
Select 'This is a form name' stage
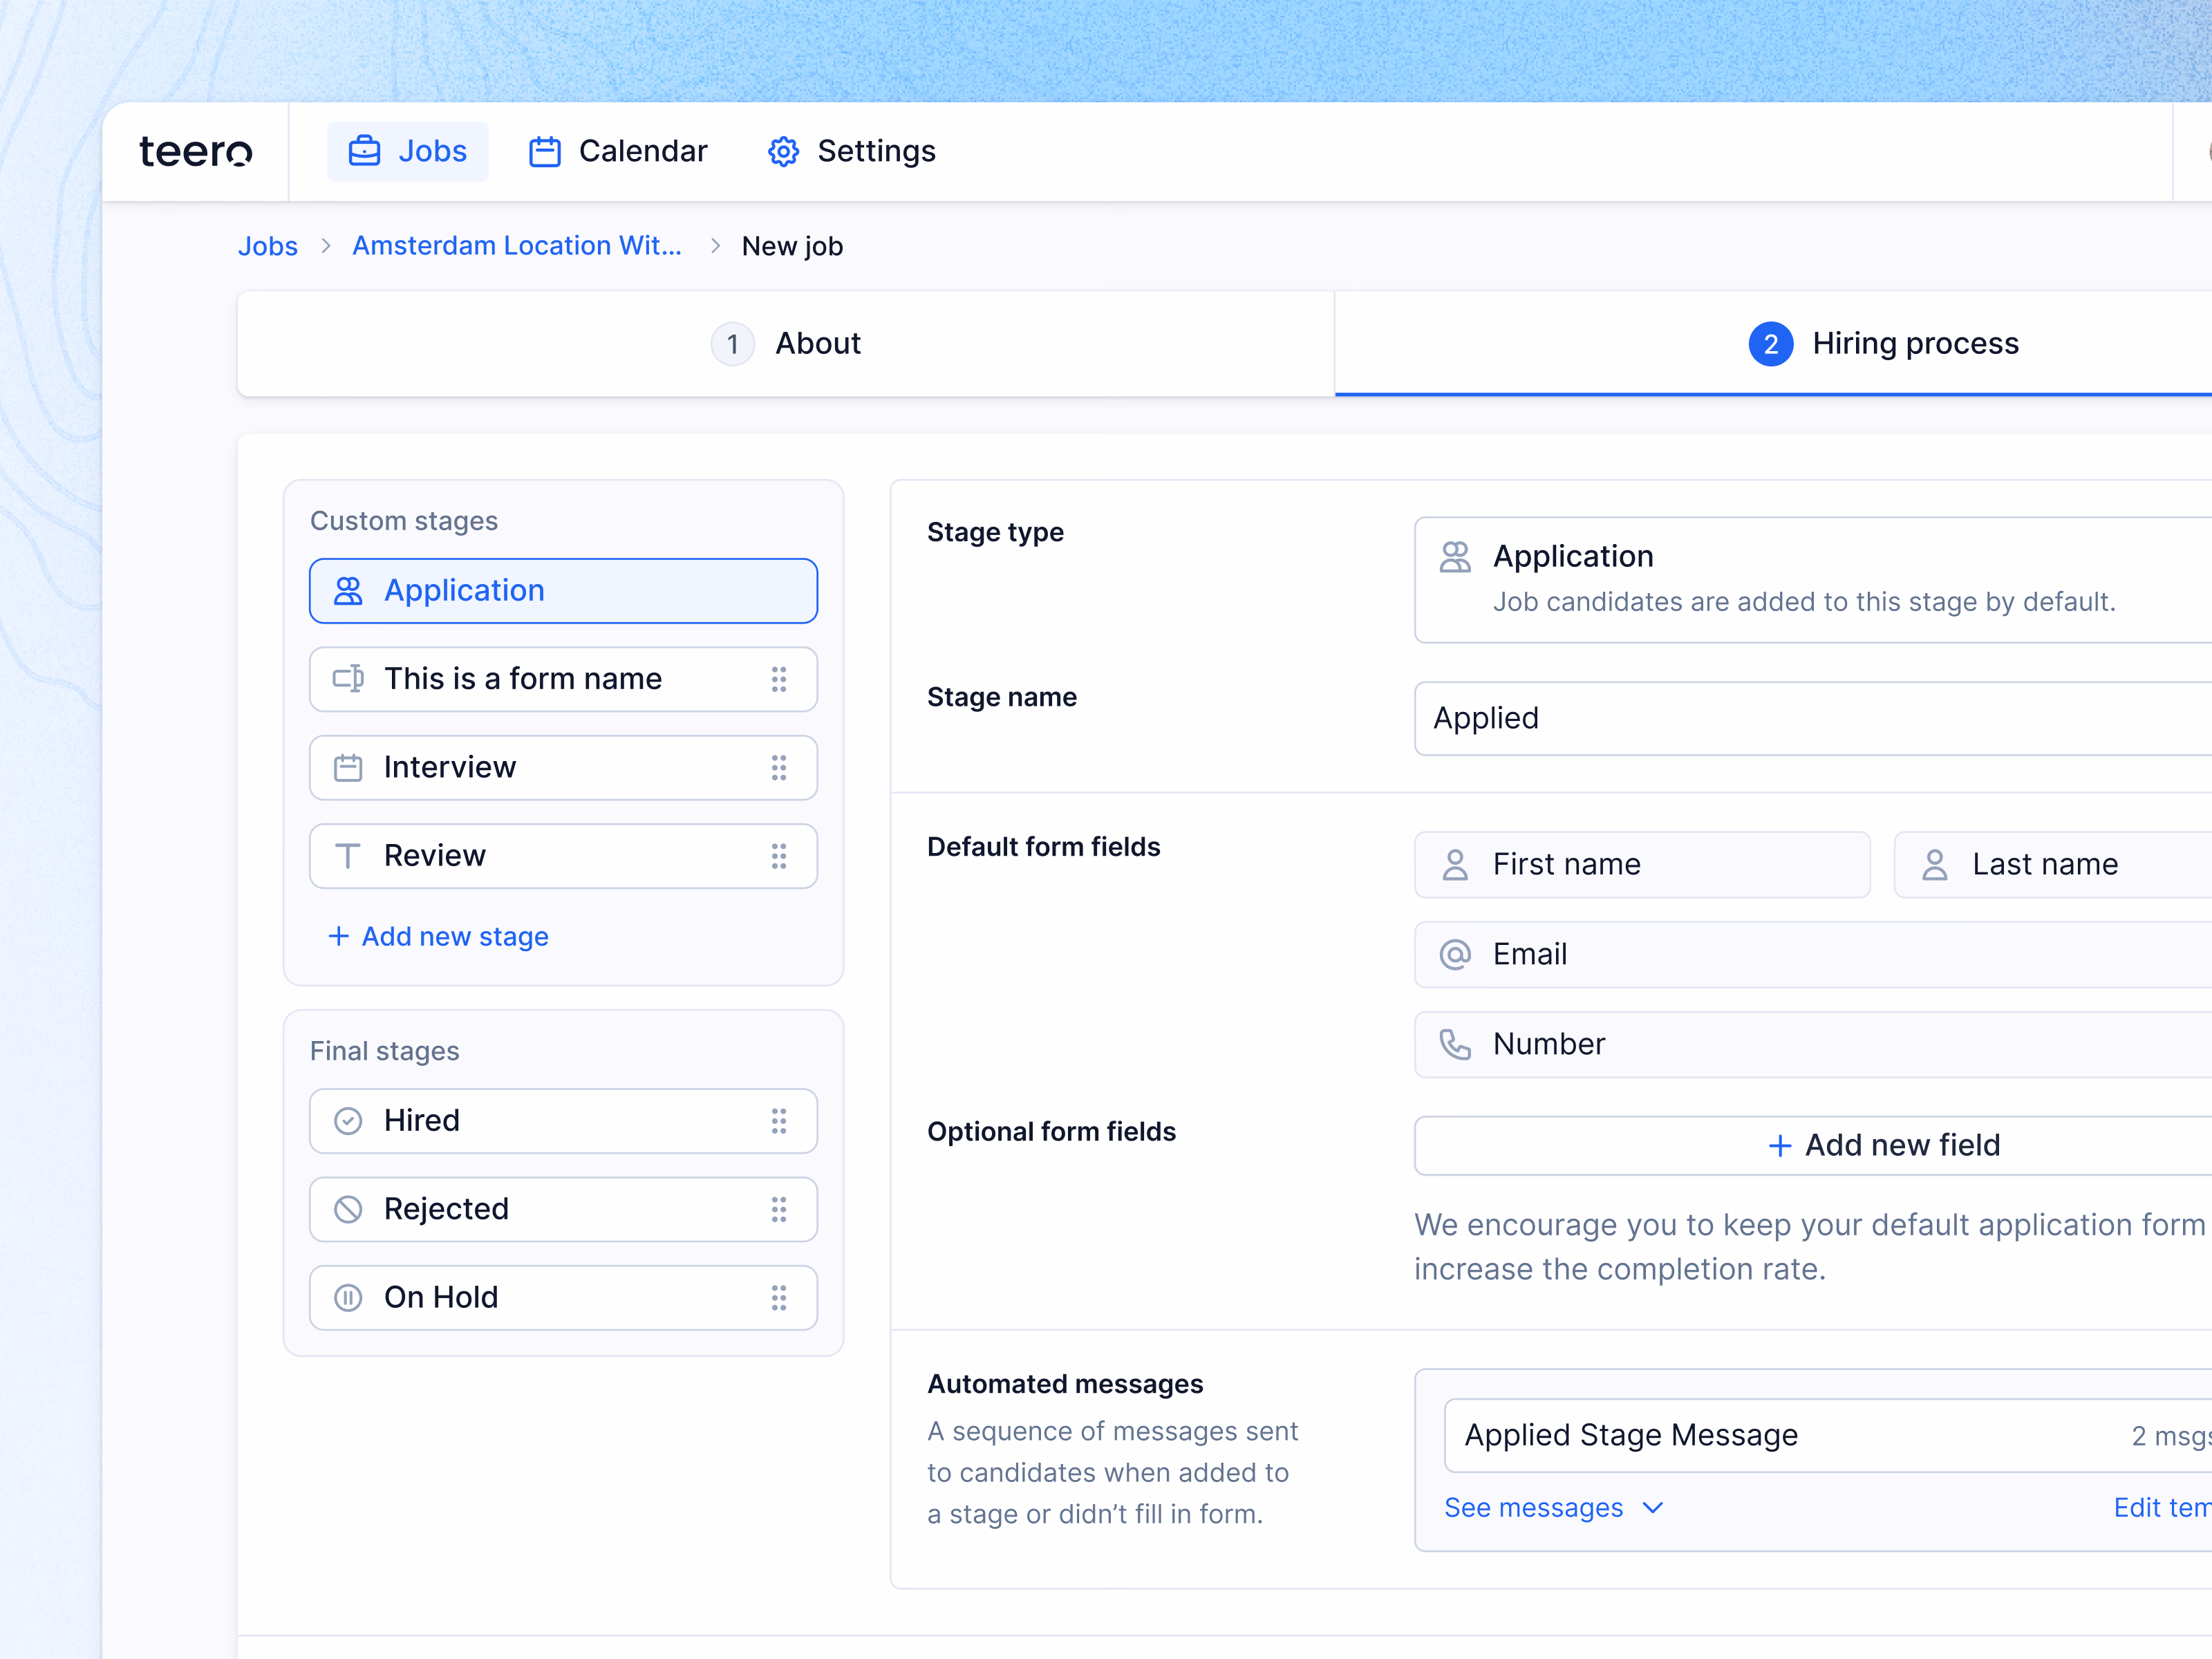[563, 679]
